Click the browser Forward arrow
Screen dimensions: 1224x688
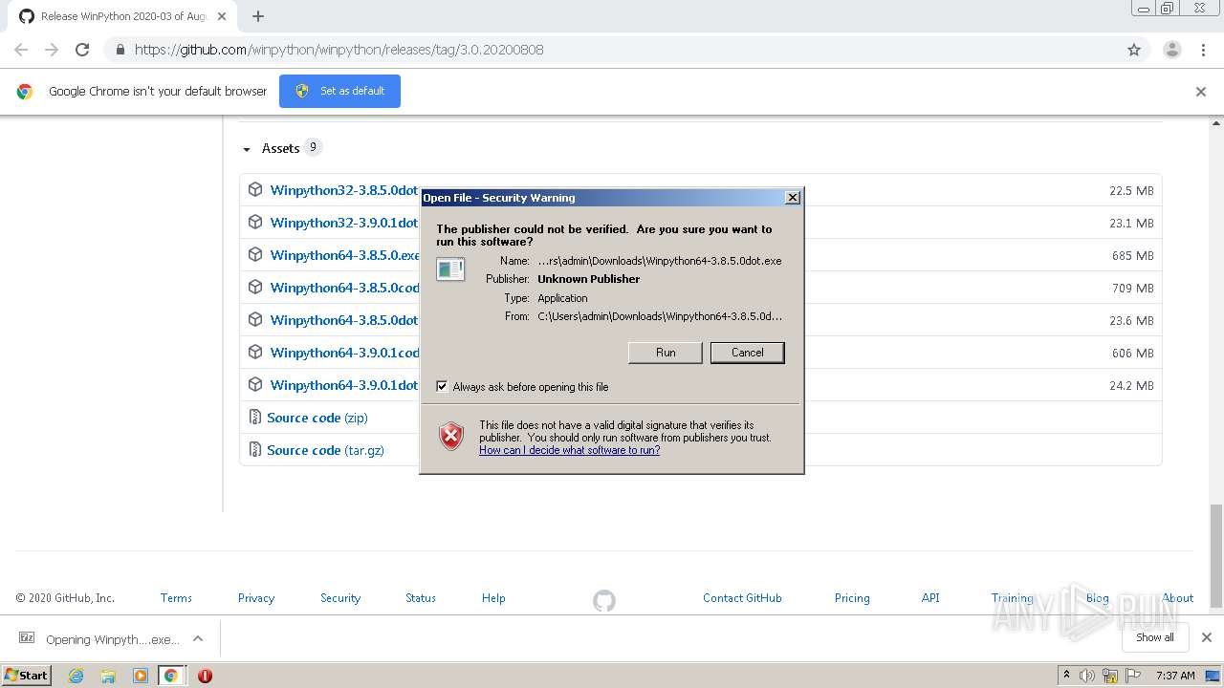click(52, 50)
